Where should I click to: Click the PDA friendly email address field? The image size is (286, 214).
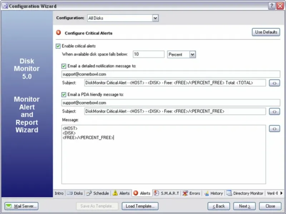tap(171, 103)
